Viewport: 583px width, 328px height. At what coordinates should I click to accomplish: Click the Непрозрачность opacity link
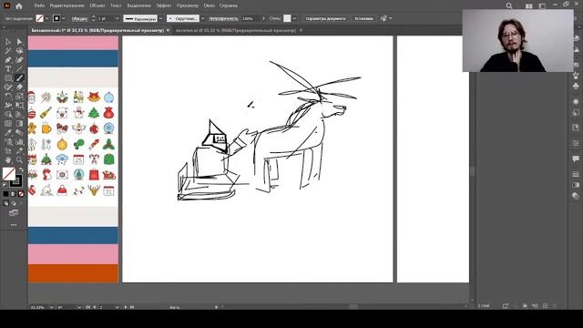click(x=223, y=18)
